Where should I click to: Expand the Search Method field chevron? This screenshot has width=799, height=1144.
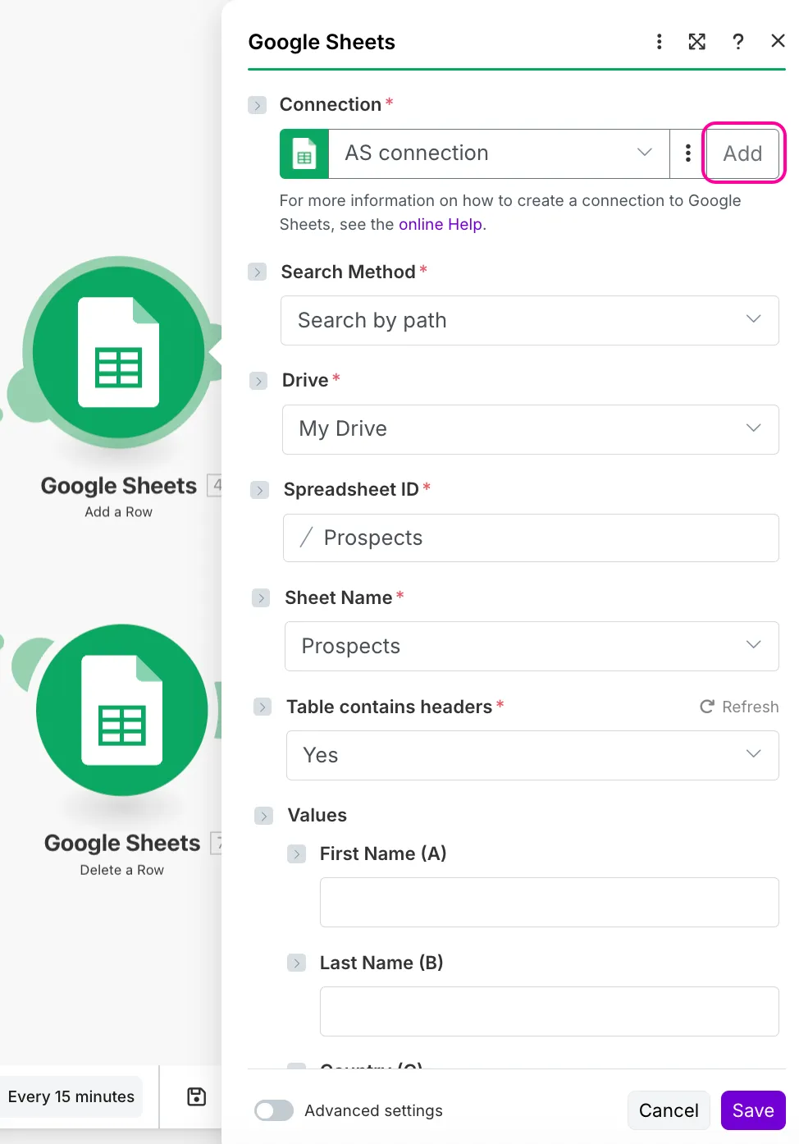pos(258,272)
